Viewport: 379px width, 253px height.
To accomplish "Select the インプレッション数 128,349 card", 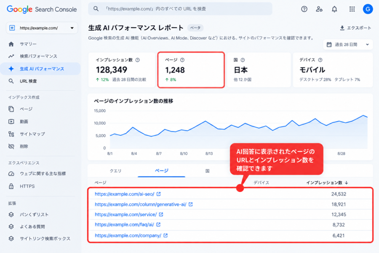I will pyautogui.click(x=122, y=70).
